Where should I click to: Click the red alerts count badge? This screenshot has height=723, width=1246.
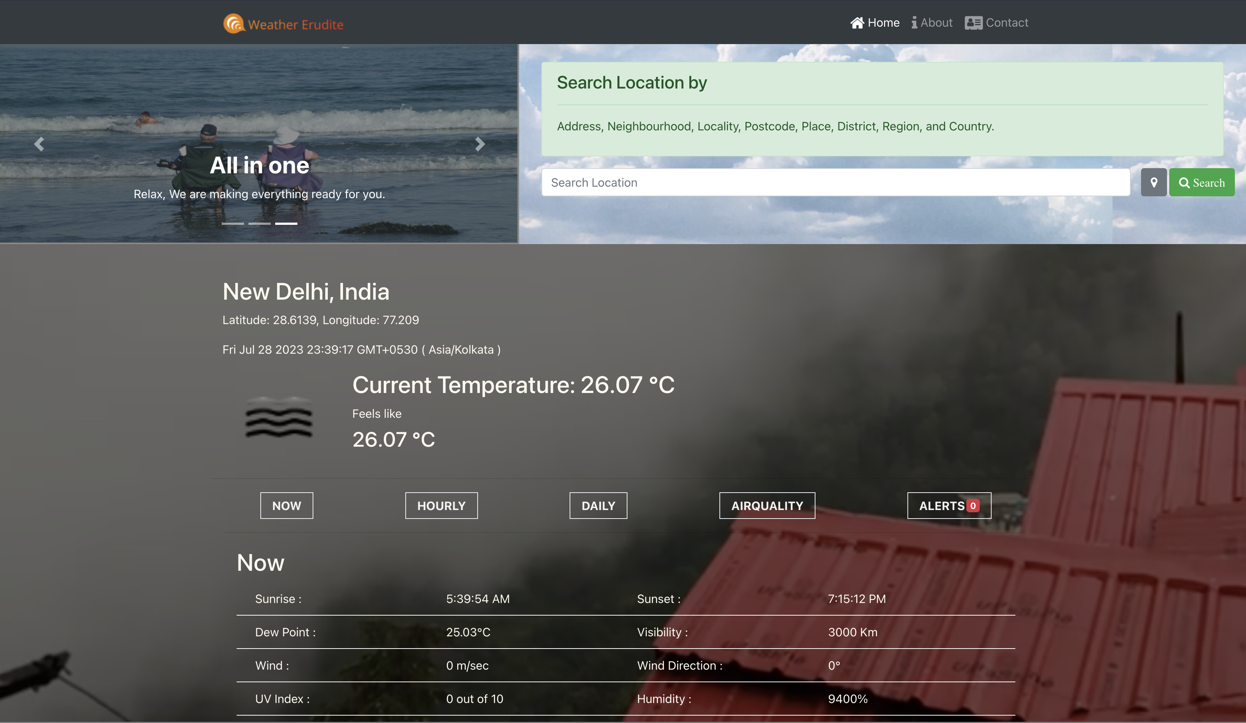coord(973,505)
